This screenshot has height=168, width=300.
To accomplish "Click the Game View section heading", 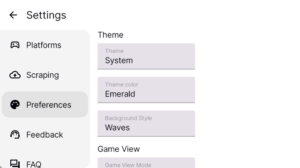I will pos(119,149).
